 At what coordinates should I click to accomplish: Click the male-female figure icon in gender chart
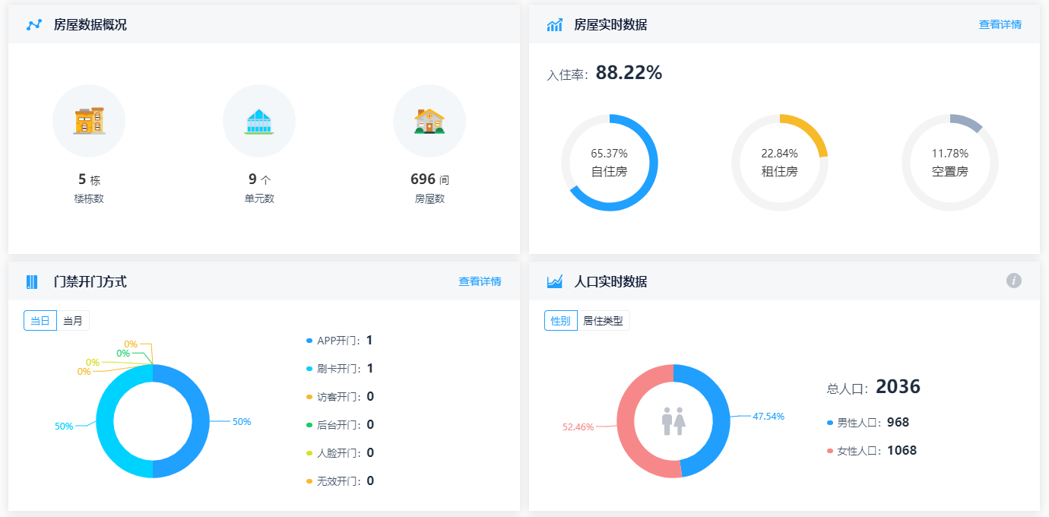click(x=673, y=421)
